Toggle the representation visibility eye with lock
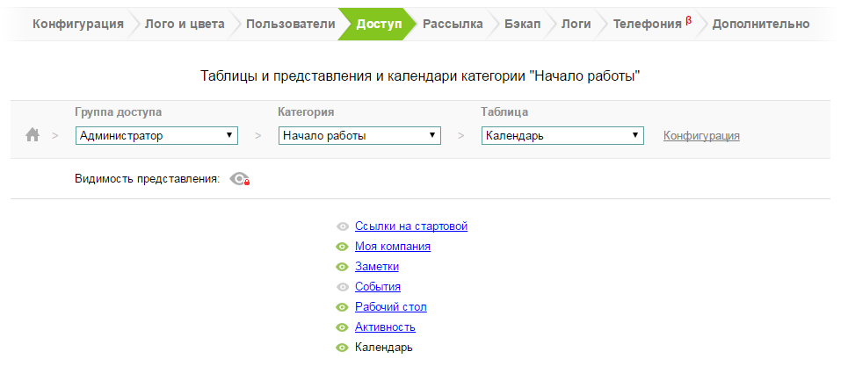 click(239, 179)
